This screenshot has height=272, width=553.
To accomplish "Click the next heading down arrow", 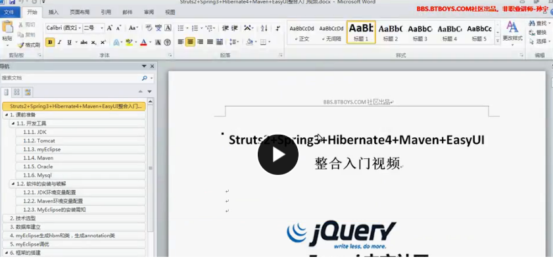I will click(x=149, y=91).
